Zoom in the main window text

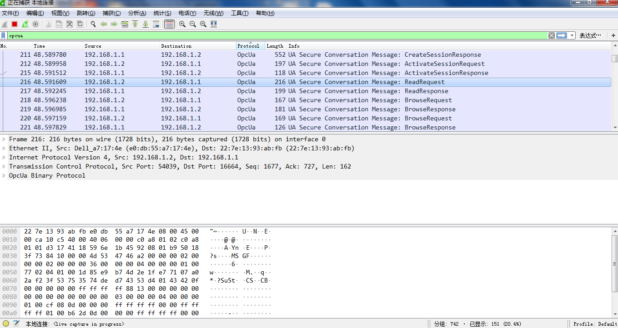point(182,24)
